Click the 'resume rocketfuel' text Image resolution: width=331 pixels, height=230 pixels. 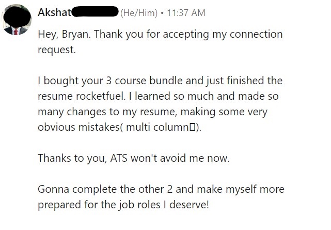coord(82,96)
